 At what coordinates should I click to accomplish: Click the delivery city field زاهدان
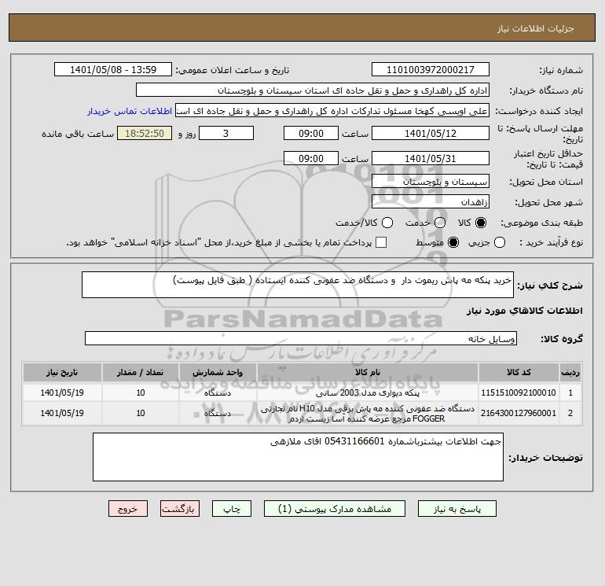click(x=431, y=201)
